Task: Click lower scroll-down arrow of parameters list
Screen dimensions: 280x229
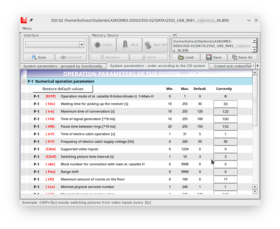Action: pyautogui.click(x=255, y=191)
